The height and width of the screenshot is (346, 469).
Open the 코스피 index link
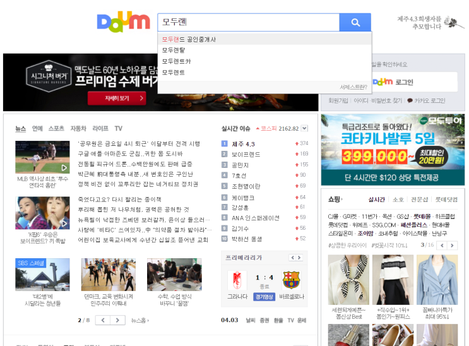pyautogui.click(x=269, y=128)
